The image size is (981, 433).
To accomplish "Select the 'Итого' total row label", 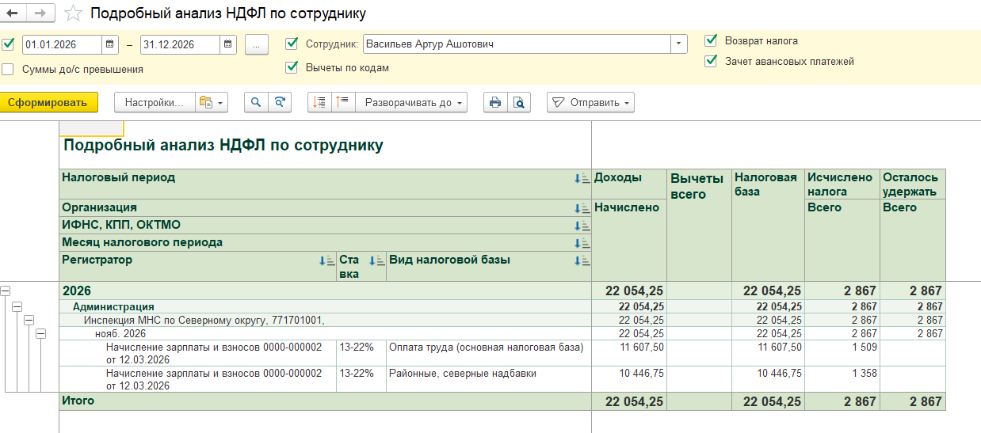I will (x=325, y=401).
